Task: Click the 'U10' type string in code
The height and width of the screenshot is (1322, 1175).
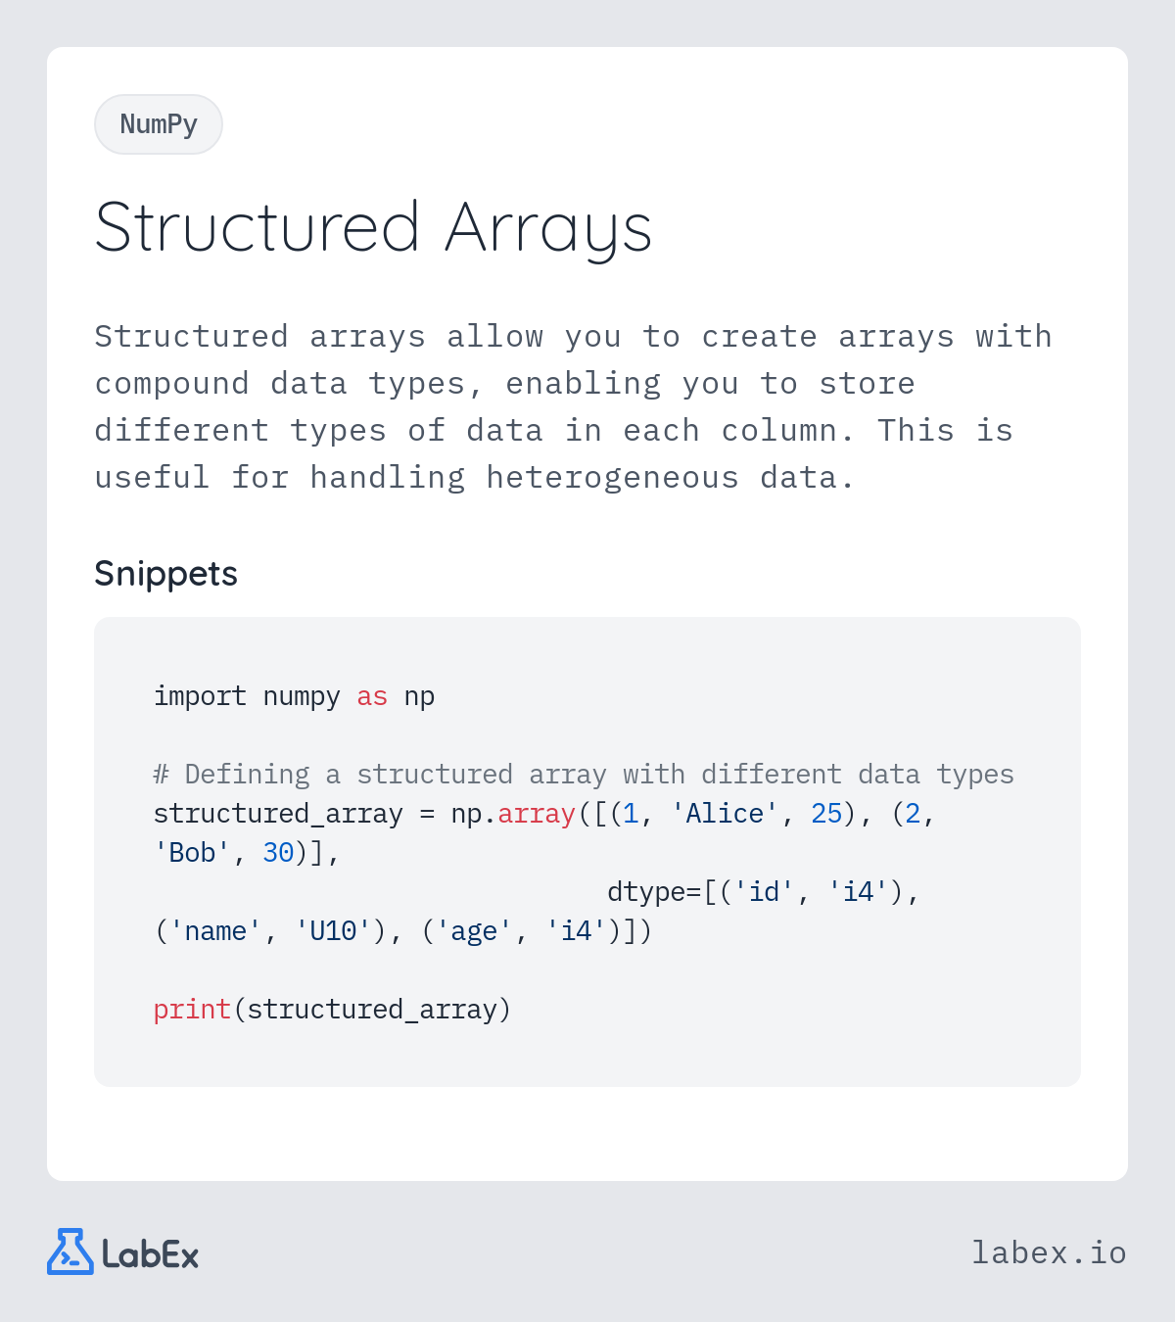Action: click(333, 931)
